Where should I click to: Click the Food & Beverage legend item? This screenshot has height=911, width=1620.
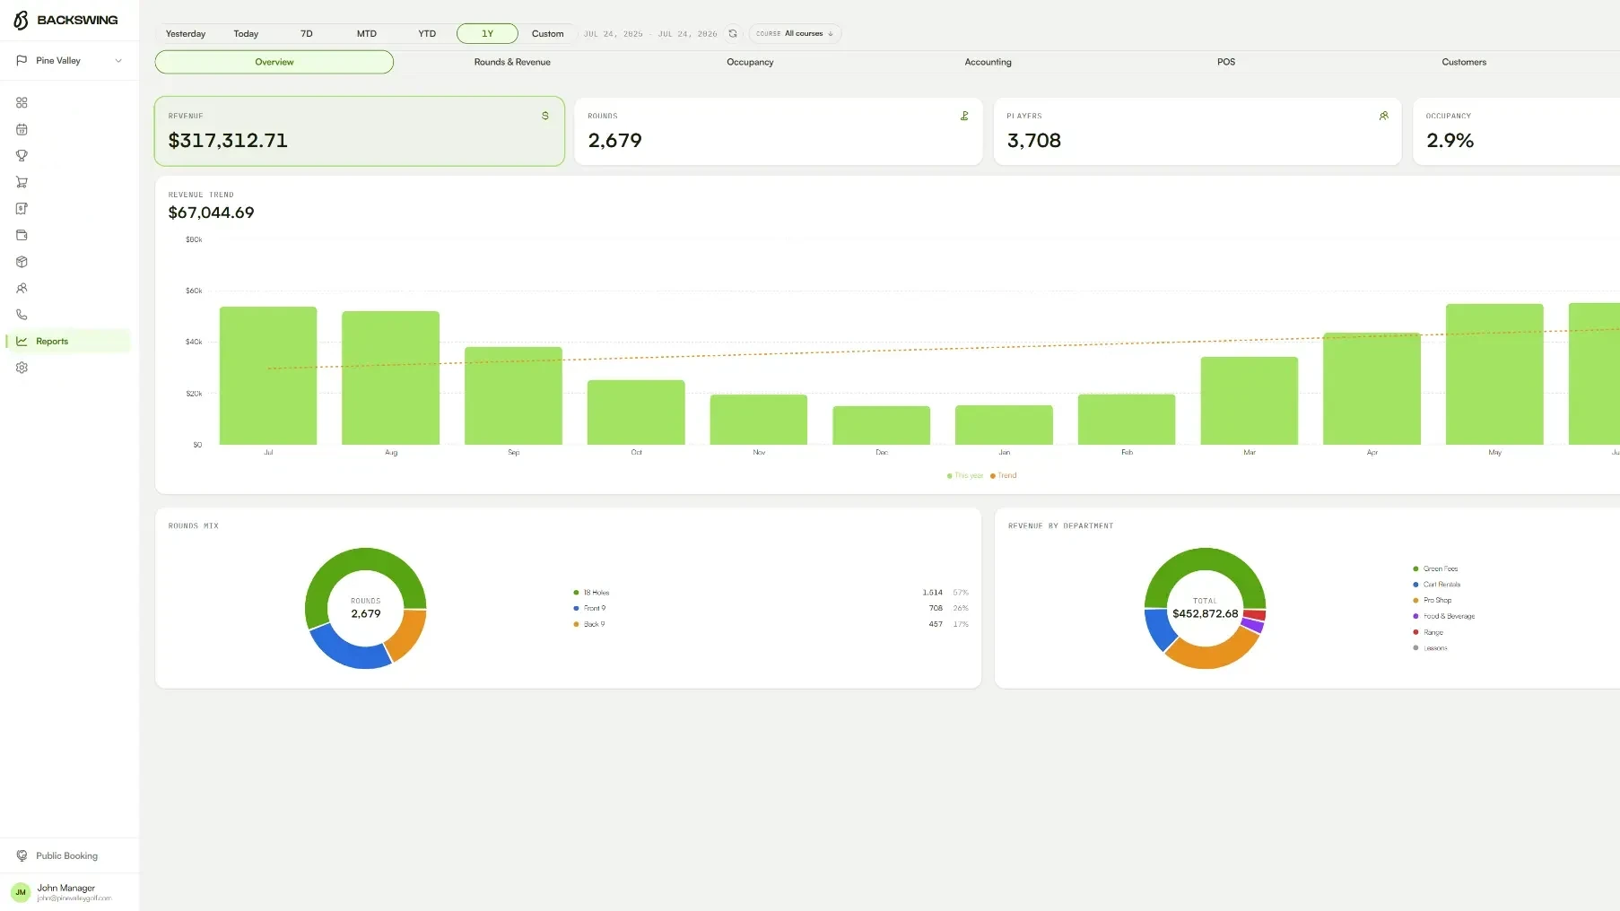1443,616
